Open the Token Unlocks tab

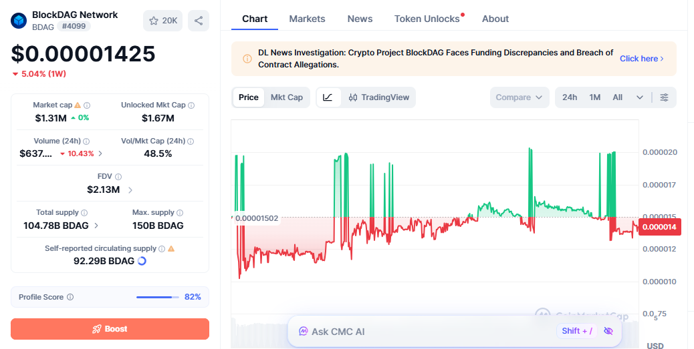[427, 19]
